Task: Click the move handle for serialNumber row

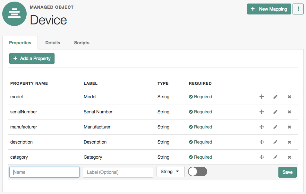Action: 261,112
